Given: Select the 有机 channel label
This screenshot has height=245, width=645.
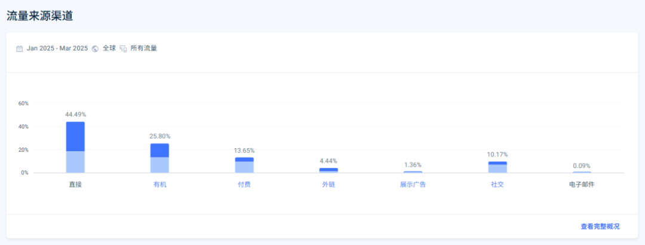Looking at the screenshot, I should [159, 185].
